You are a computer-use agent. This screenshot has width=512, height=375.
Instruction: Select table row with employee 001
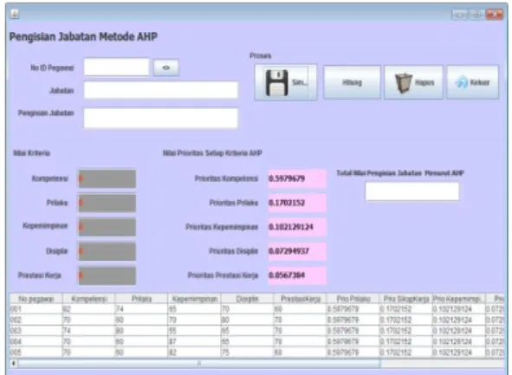pos(256,308)
